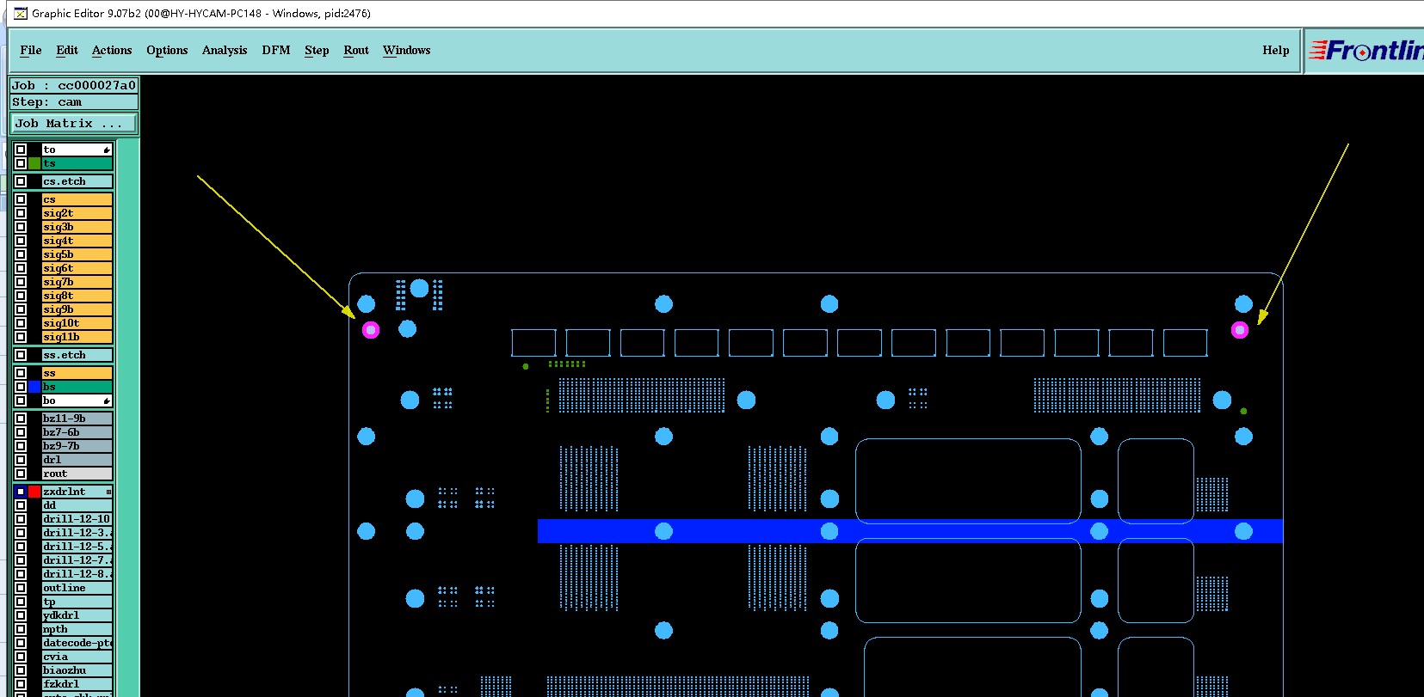Select the bz11-9b layer name

[77, 419]
